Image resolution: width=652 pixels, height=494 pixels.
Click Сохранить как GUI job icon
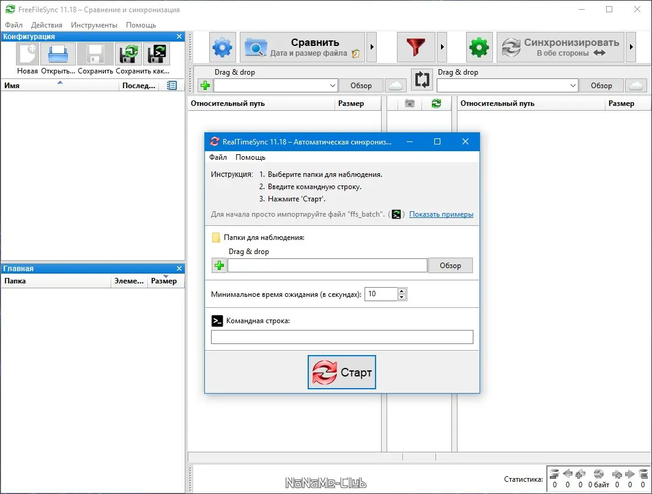128,54
